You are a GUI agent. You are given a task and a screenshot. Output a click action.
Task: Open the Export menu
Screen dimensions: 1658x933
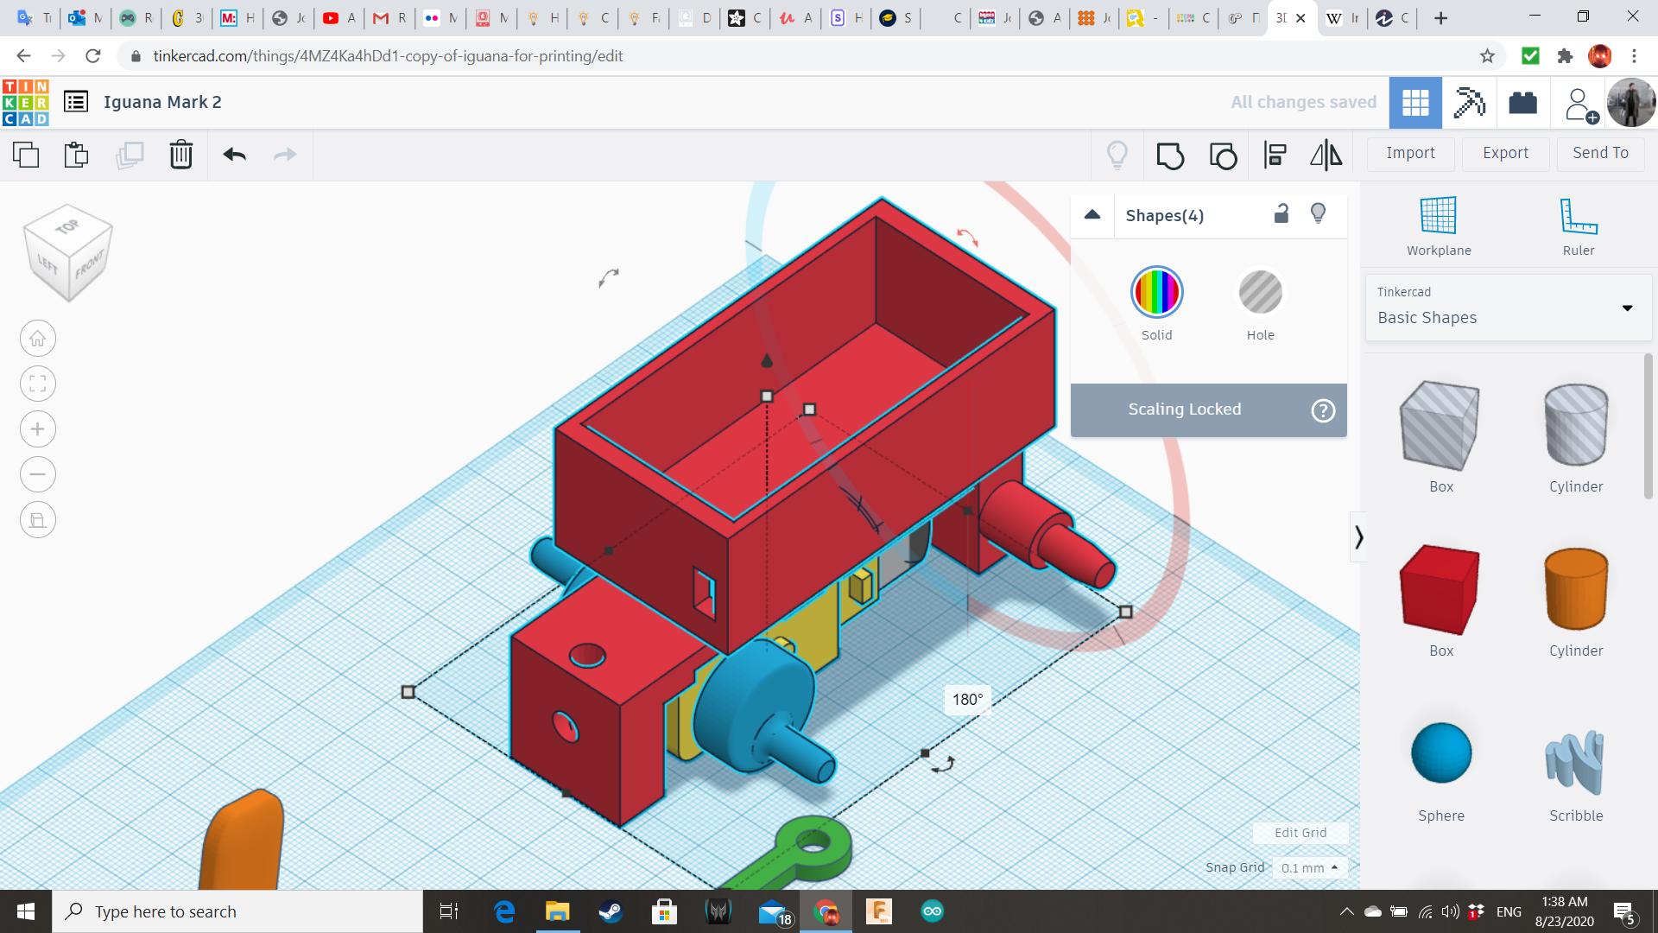click(x=1505, y=153)
